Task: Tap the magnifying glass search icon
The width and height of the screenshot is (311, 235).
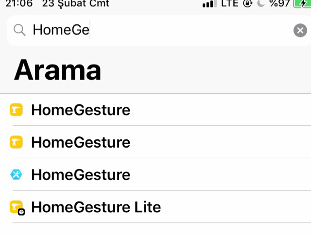Action: coord(19,30)
